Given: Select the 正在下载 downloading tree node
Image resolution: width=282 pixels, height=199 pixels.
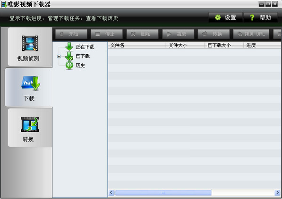Looking at the screenshot, I should (x=85, y=47).
